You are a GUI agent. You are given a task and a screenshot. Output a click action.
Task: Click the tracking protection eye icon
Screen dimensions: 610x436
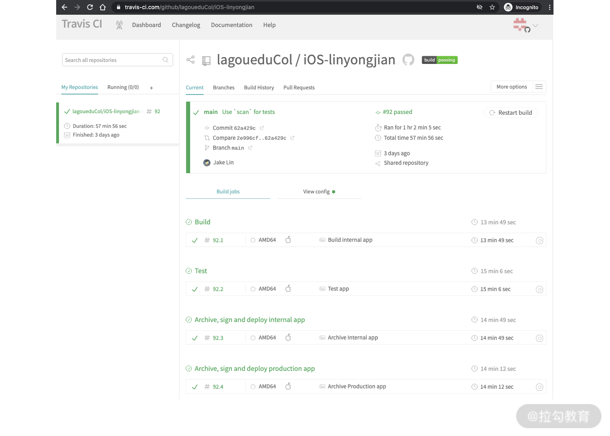pyautogui.click(x=480, y=7)
